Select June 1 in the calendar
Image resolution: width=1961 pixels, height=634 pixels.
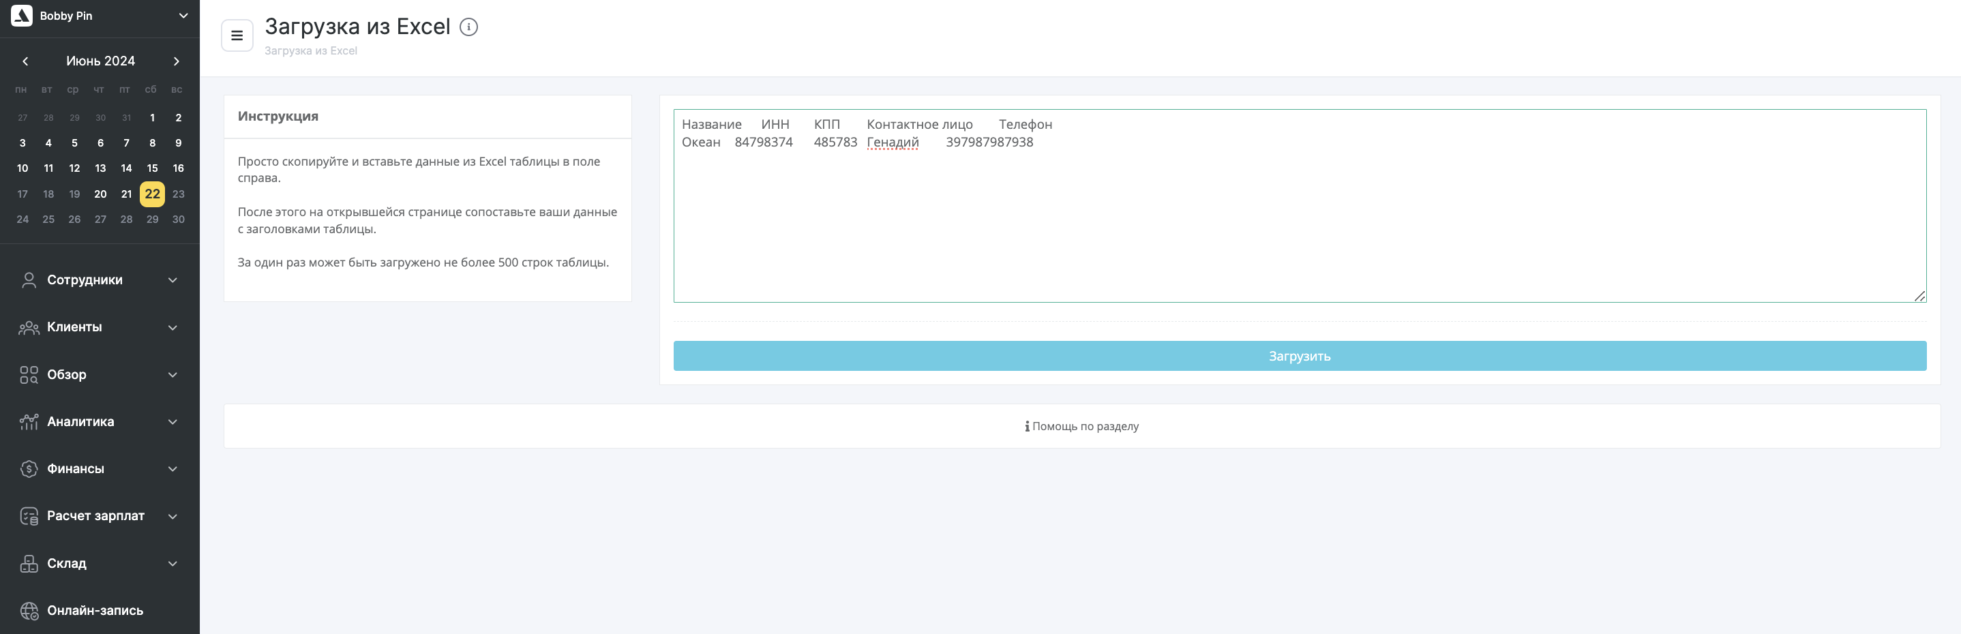tap(152, 118)
